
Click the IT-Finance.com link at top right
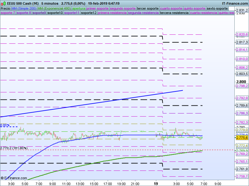pos(235,3)
